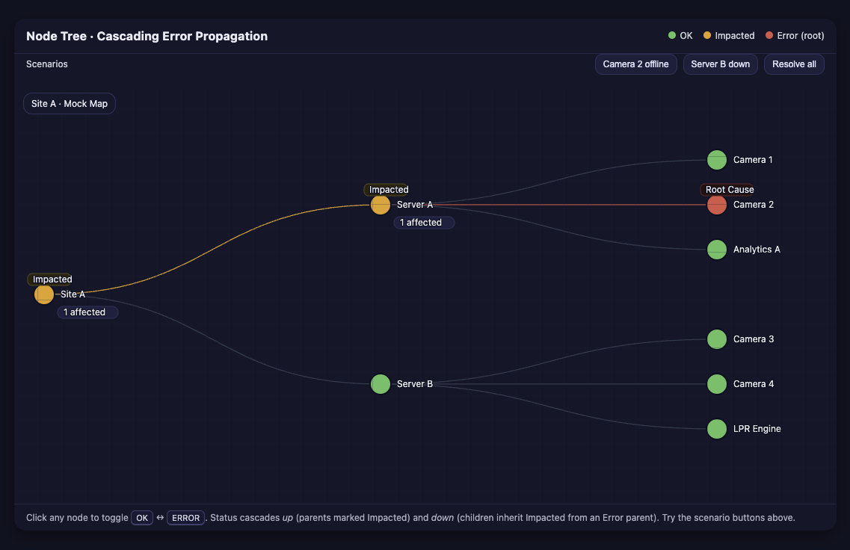Select the Analytics A node

coord(716,249)
